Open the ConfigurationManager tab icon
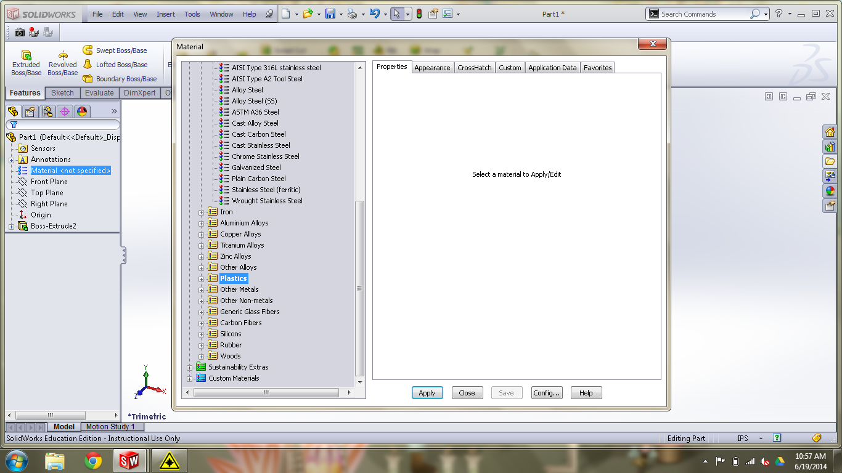The width and height of the screenshot is (842, 473). (x=47, y=111)
